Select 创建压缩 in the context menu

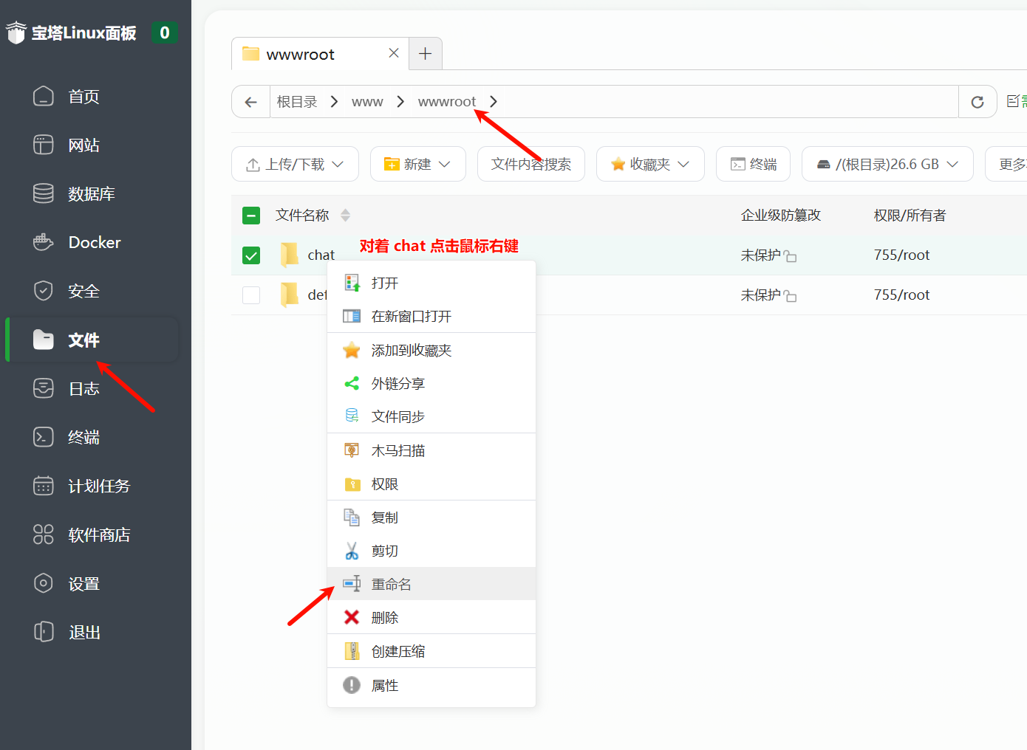click(x=398, y=651)
